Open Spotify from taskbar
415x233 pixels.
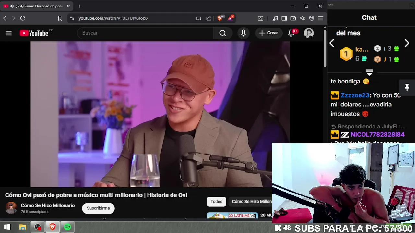[67, 227]
